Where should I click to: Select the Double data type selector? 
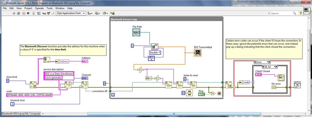[154, 52]
